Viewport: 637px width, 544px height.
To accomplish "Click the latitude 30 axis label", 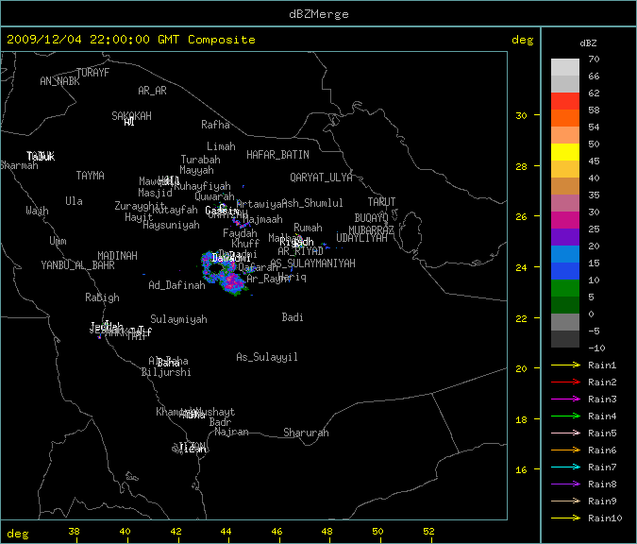I will tap(521, 115).
